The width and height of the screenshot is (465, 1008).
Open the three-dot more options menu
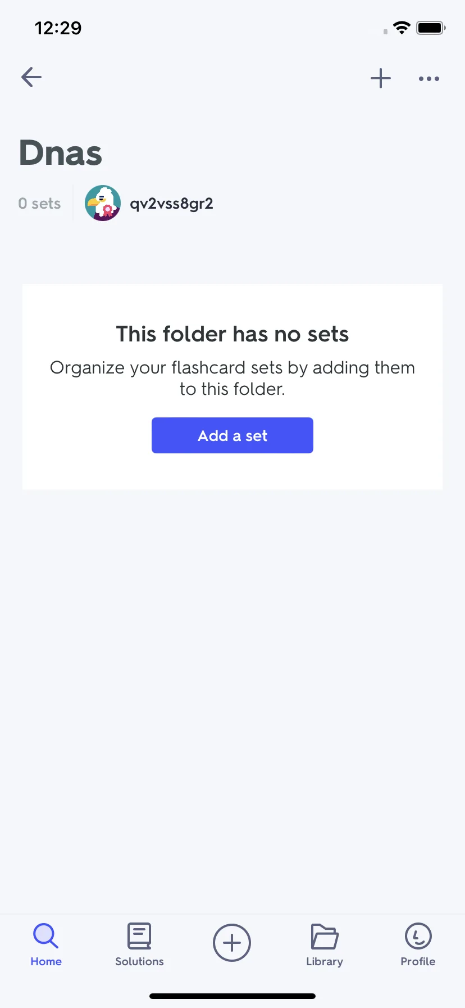coord(429,79)
